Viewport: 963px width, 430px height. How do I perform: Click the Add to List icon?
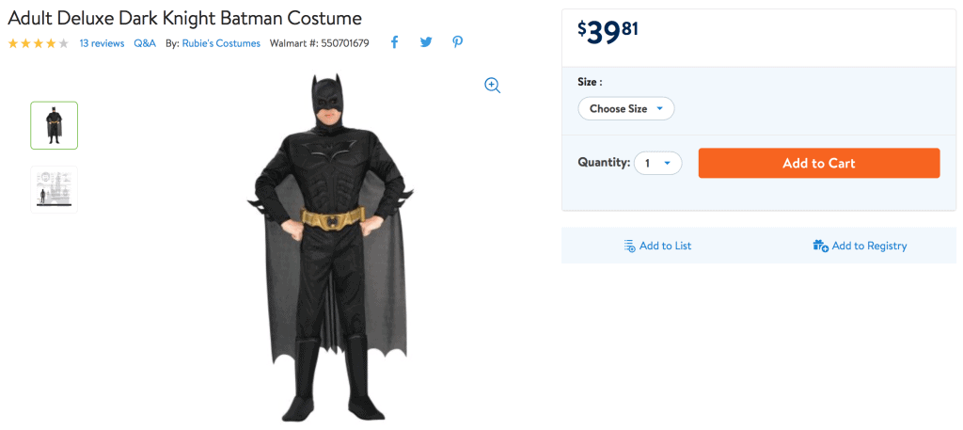(629, 246)
